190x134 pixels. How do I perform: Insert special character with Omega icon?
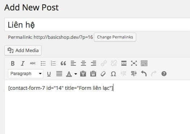(113, 74)
